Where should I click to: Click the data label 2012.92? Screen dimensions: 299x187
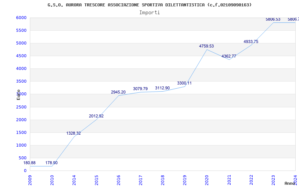coord(96,116)
